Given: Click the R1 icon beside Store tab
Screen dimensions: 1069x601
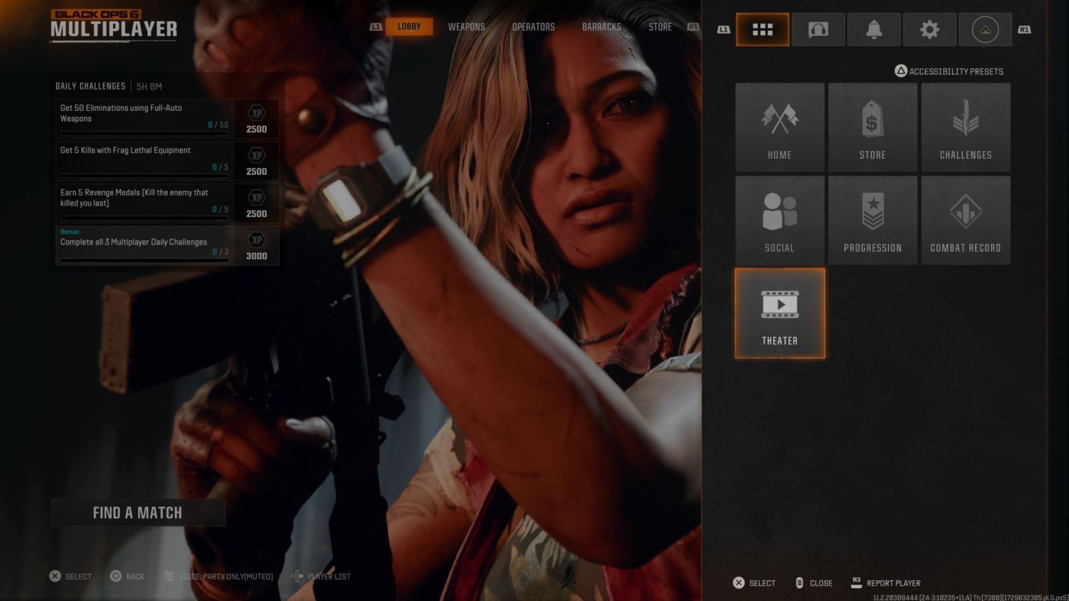Looking at the screenshot, I should click(693, 27).
